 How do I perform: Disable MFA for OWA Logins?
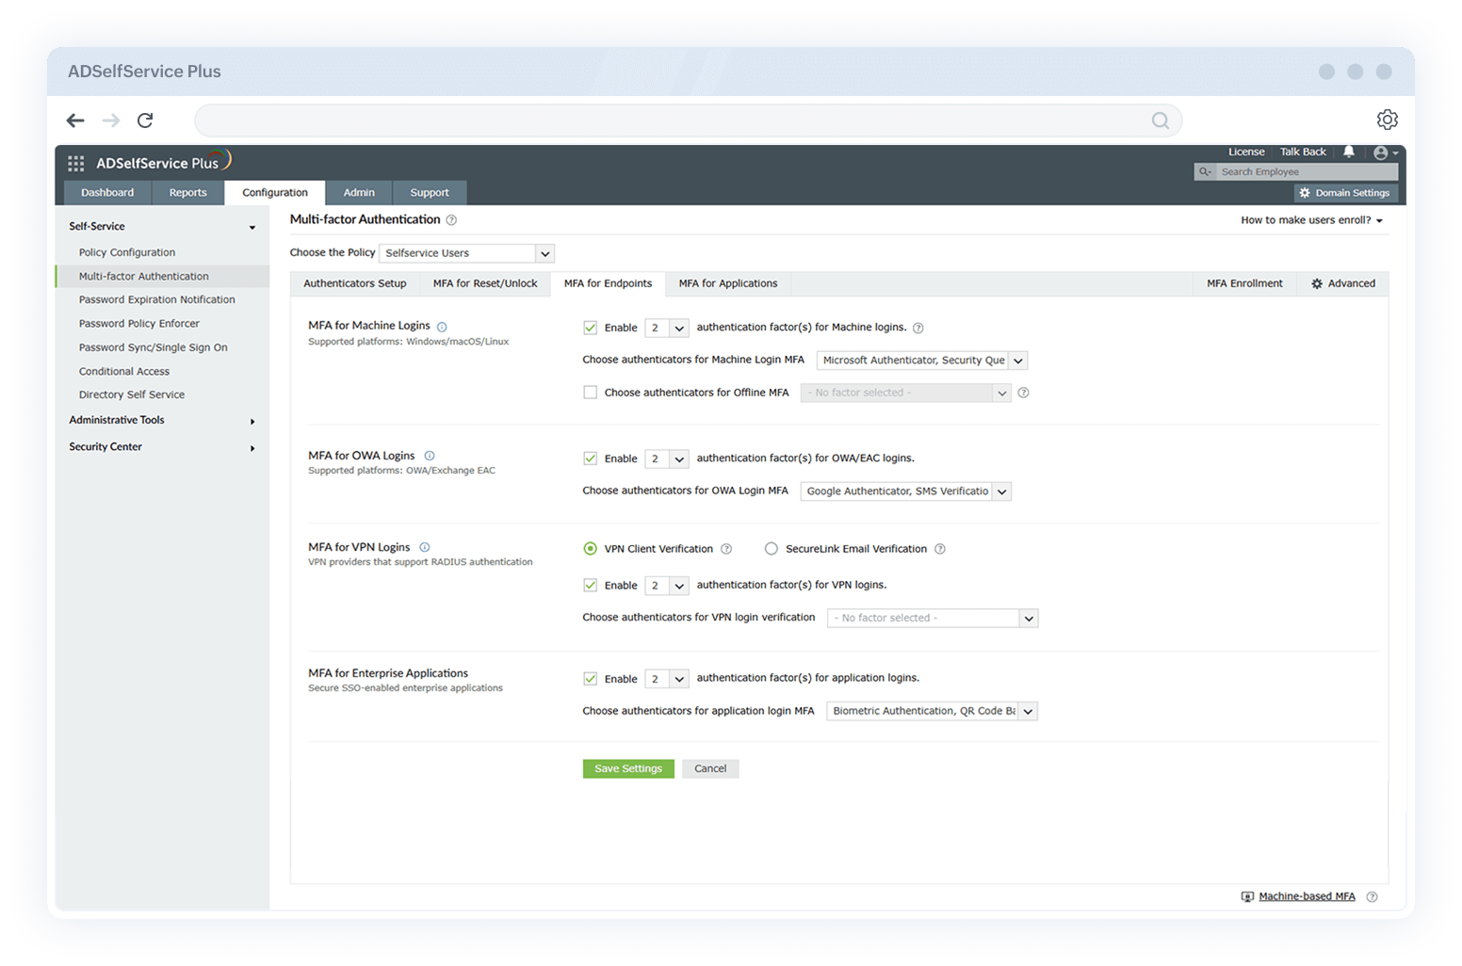coord(590,459)
